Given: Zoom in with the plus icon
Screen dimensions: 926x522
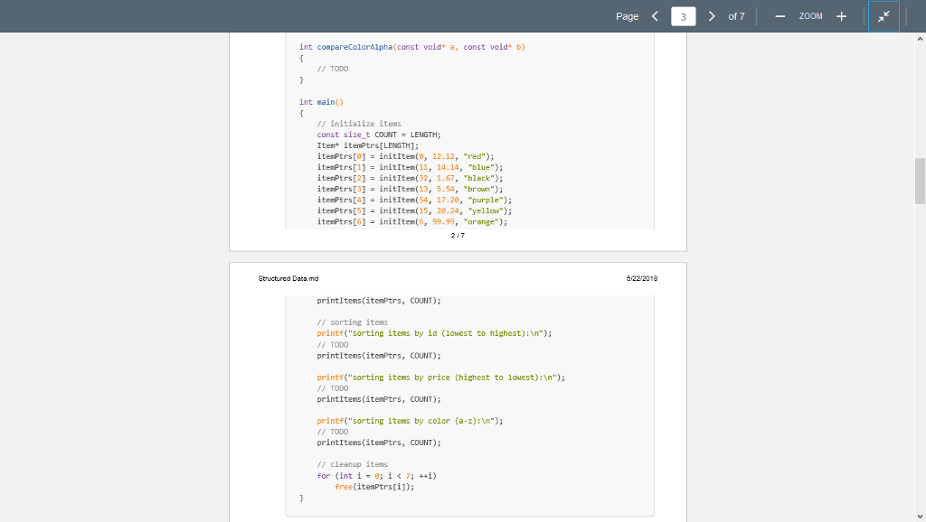Looking at the screenshot, I should [x=841, y=16].
